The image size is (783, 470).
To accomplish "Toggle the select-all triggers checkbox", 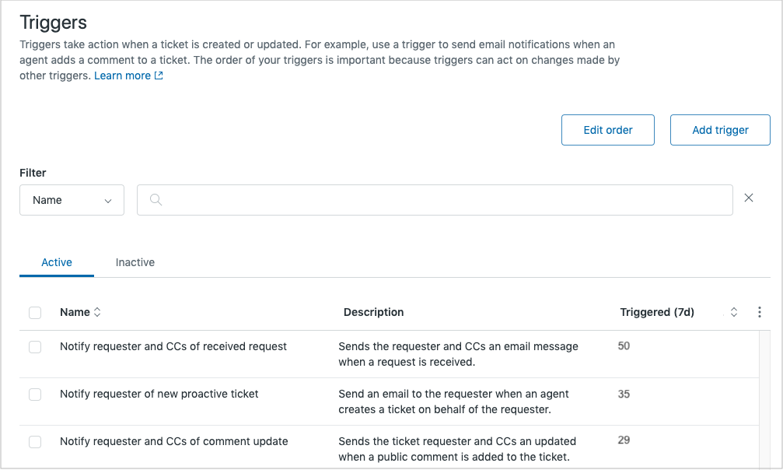I will pyautogui.click(x=35, y=313).
